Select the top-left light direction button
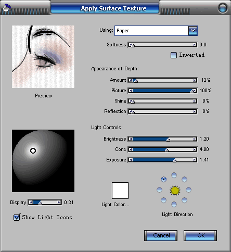The height and width of the screenshot is (252, 231). (163, 179)
